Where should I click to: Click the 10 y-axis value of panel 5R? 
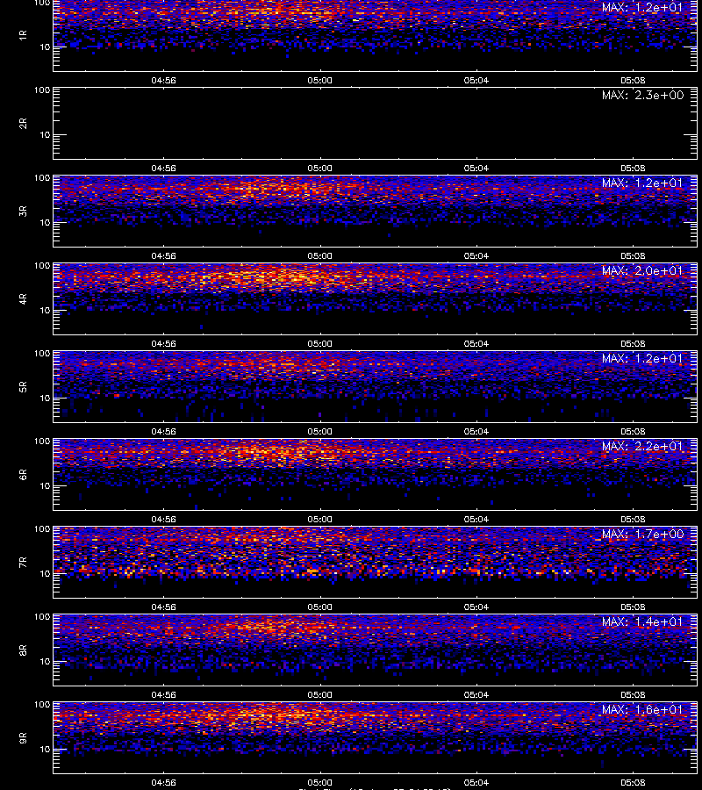(45, 398)
